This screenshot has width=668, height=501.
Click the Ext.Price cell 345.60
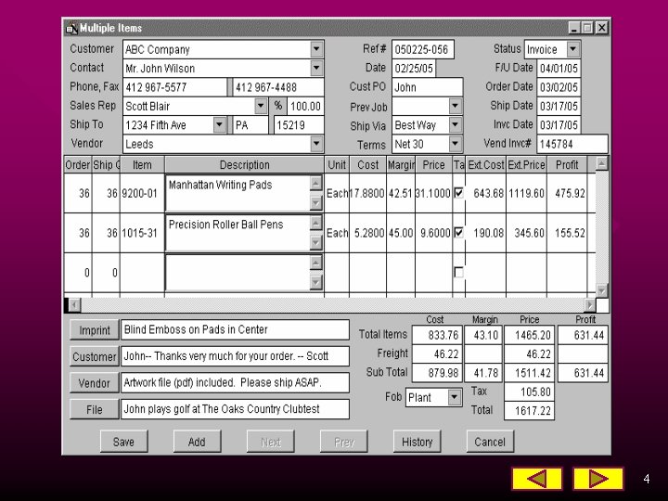(x=527, y=233)
